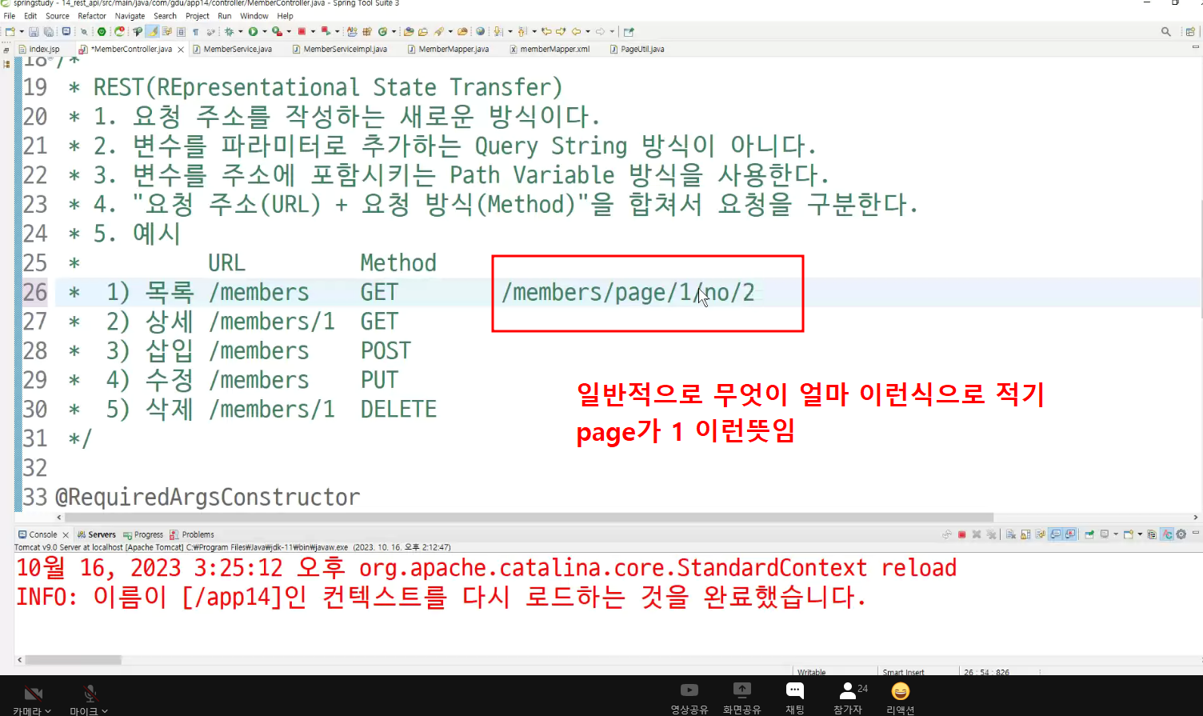
Task: Click the console horizontal scrollbar thumb
Action: click(x=73, y=660)
